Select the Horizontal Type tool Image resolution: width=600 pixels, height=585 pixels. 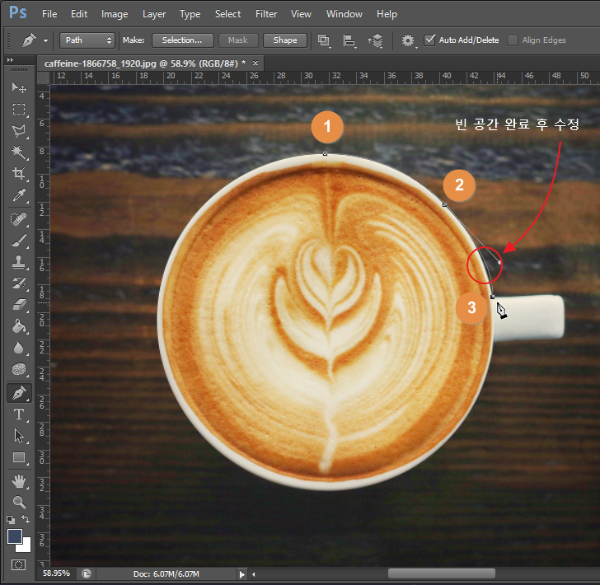click(x=18, y=414)
